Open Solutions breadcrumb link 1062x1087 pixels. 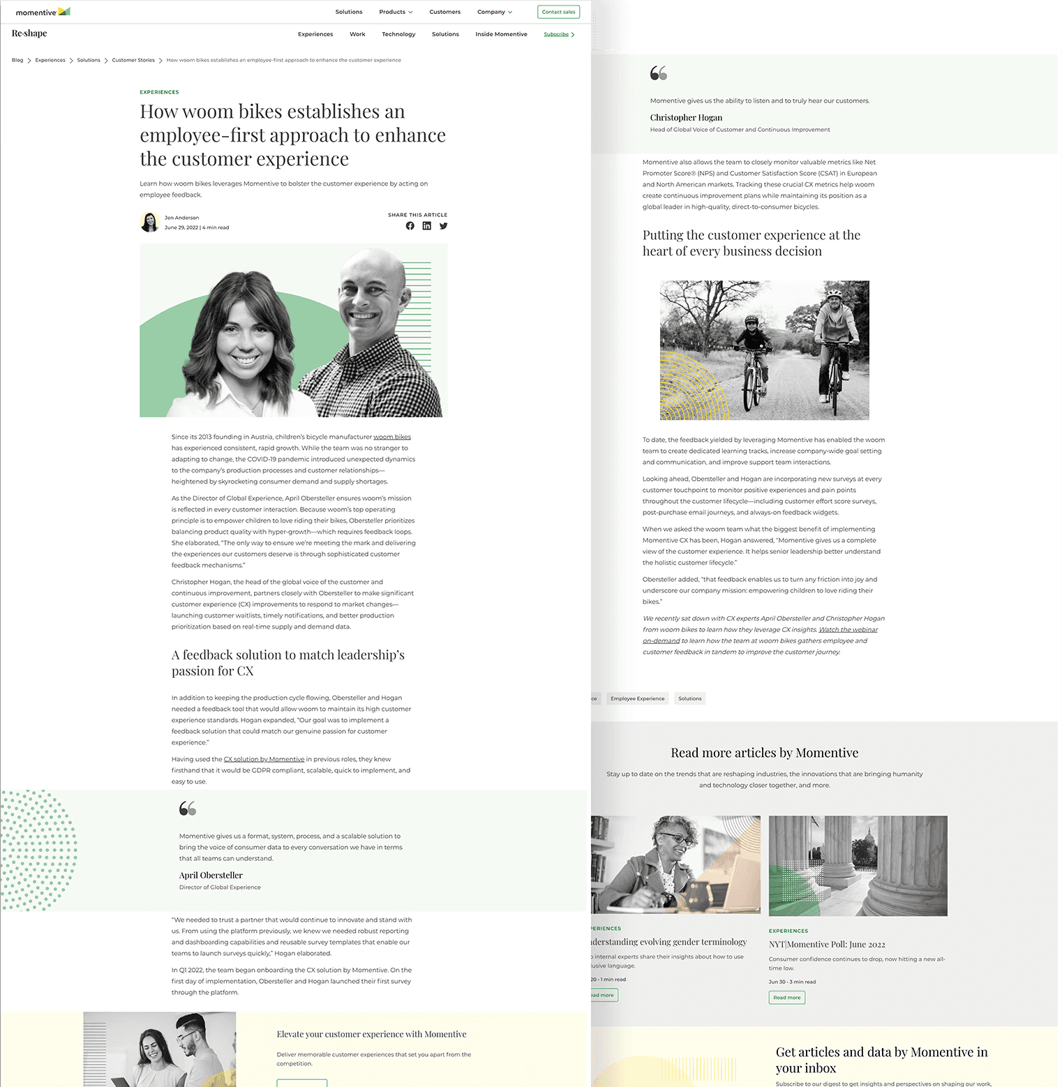[x=89, y=60]
